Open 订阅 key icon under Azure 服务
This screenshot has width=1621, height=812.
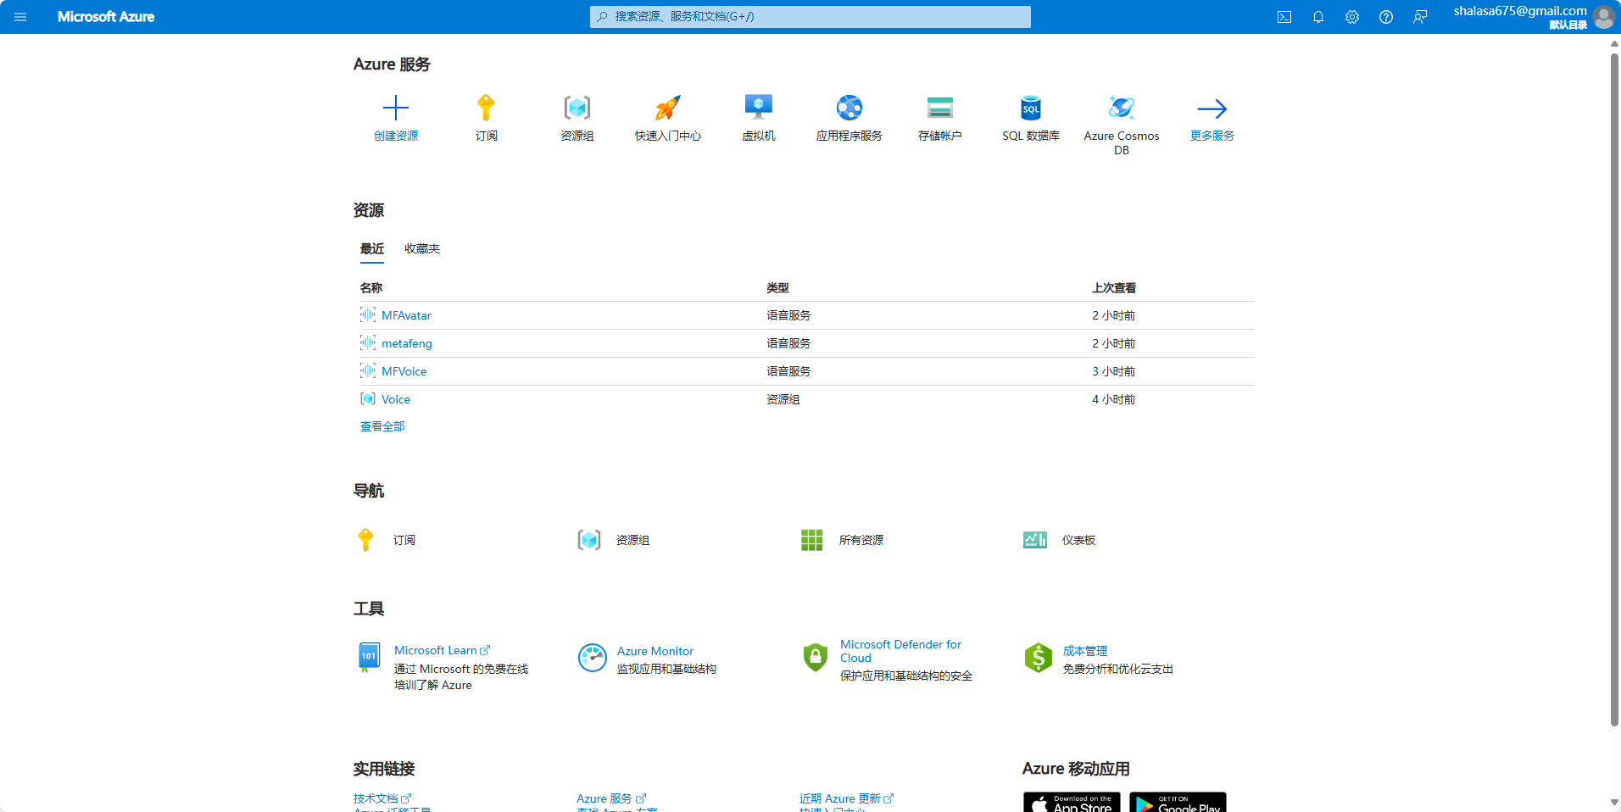[x=486, y=108]
